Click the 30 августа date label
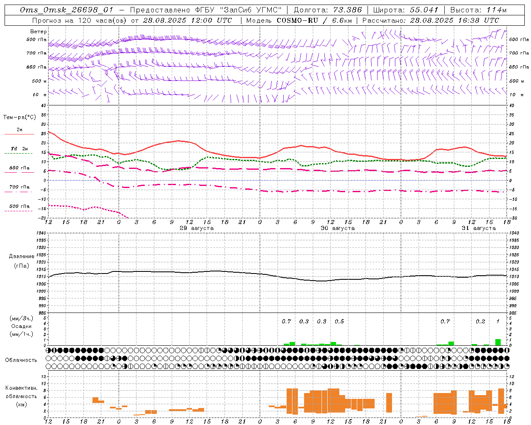 pos(337,228)
